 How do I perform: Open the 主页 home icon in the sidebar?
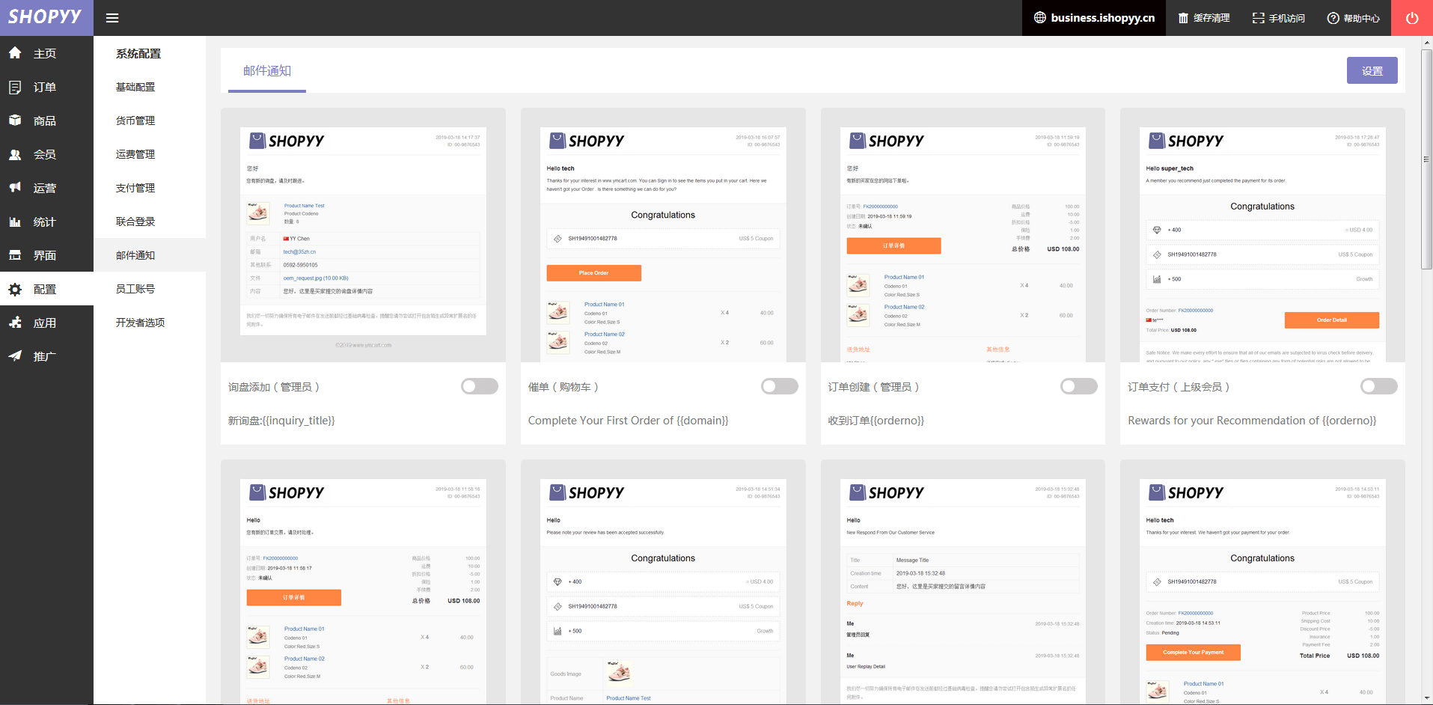coord(15,53)
